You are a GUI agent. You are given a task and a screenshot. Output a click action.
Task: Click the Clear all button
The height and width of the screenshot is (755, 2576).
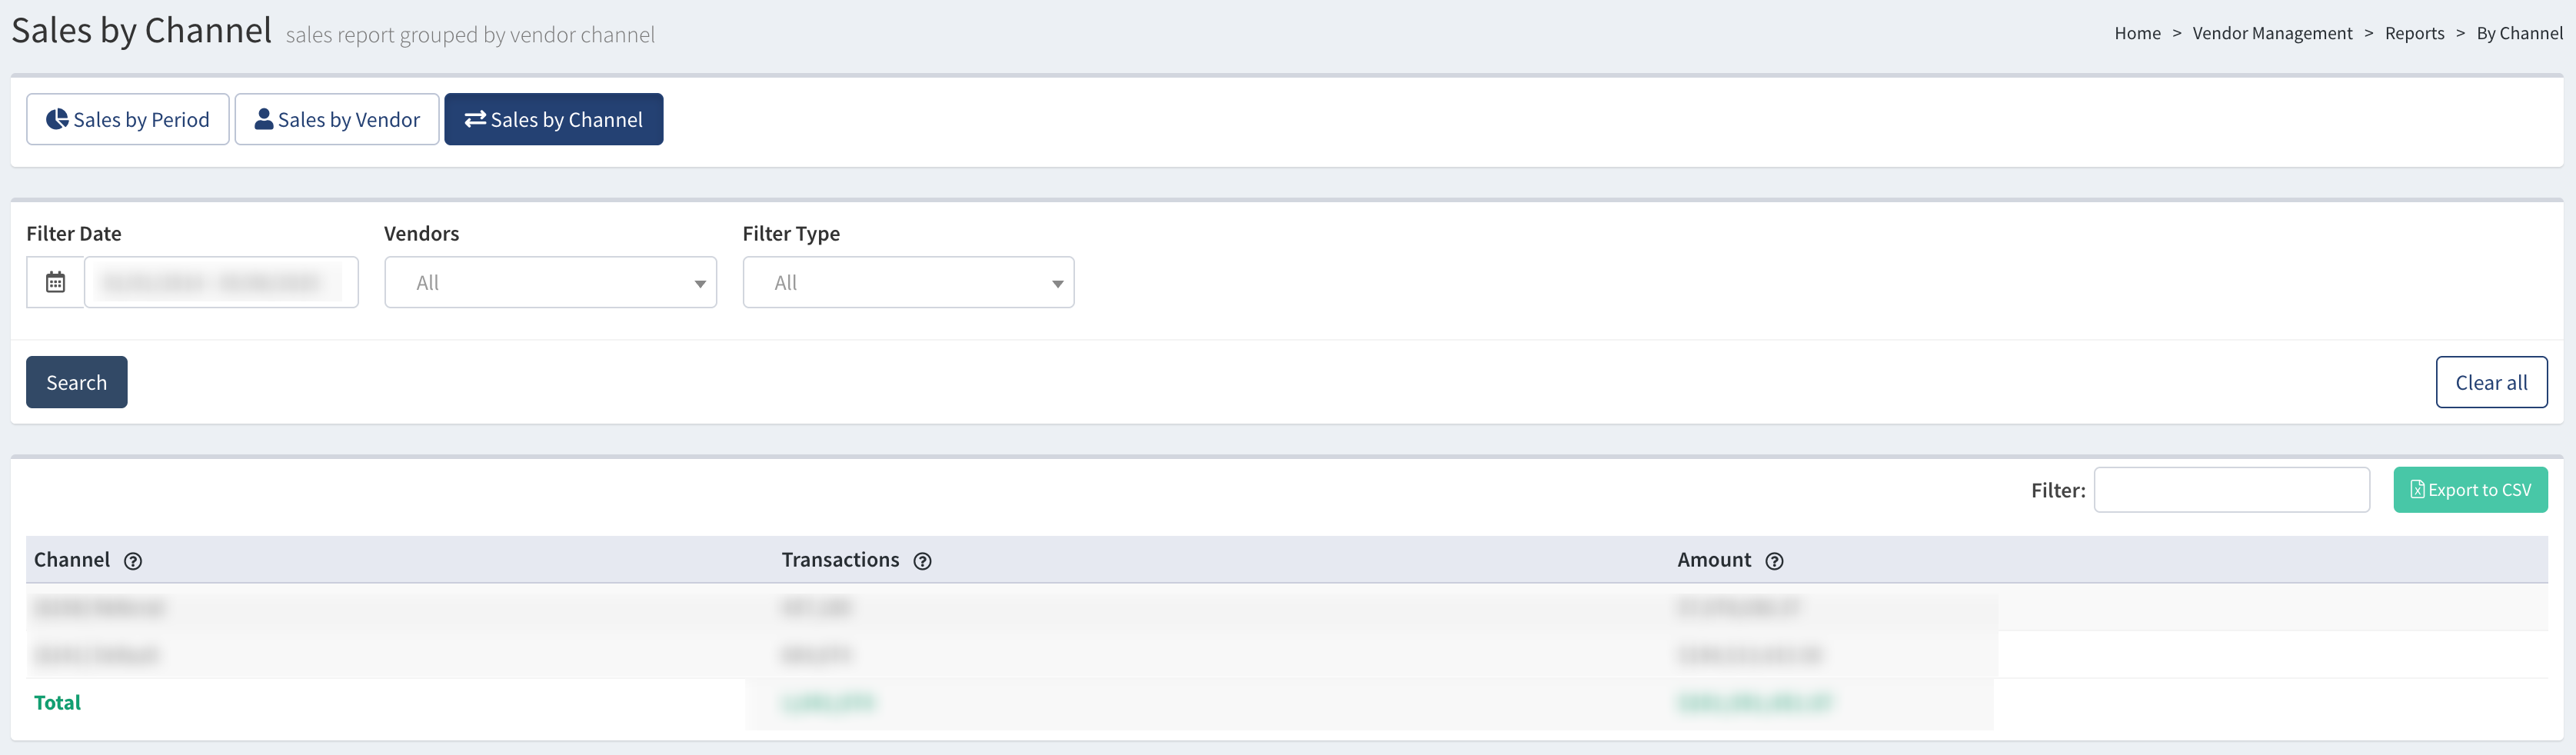2490,382
